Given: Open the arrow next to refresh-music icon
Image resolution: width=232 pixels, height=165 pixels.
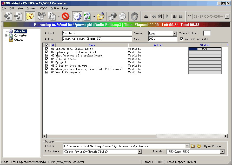Looking at the screenshot, I should 94,17.
